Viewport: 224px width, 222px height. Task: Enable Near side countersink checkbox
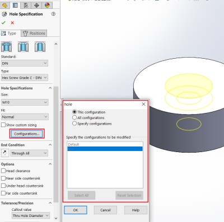tap(3, 178)
